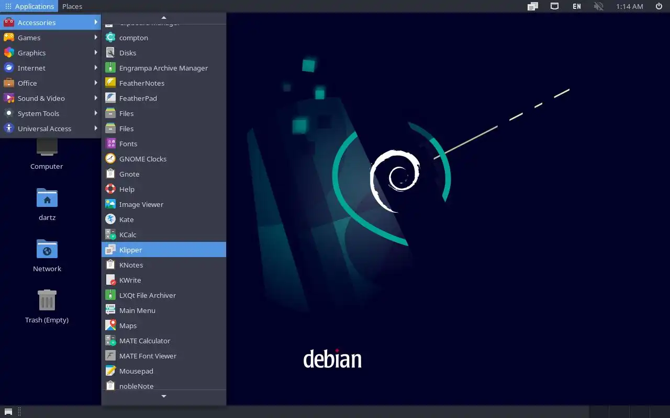Open the Help lifebuoy entry
Screen dimensions: 670x418
[x=164, y=189]
